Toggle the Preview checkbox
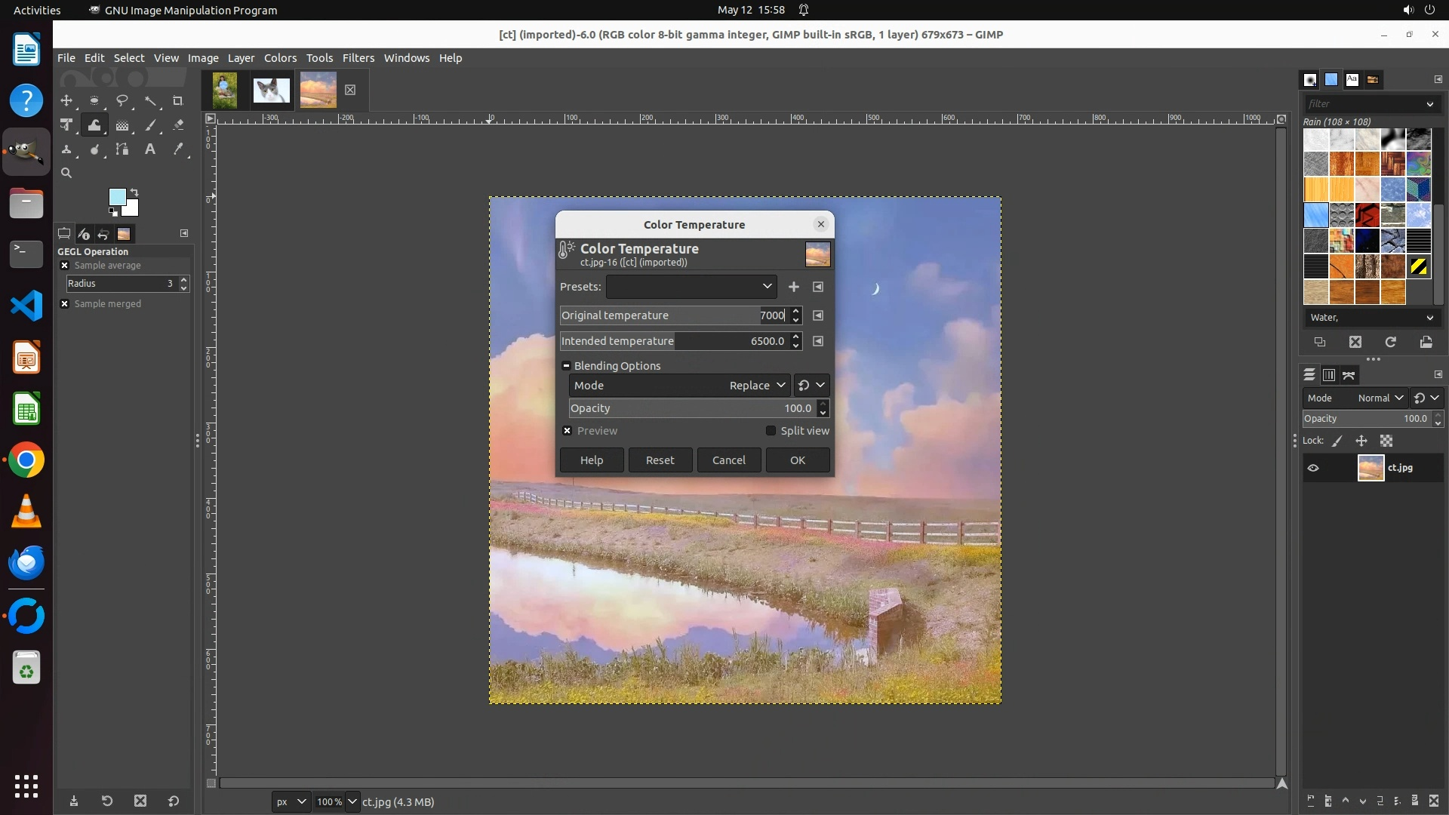This screenshot has height=815, width=1449. 568,431
